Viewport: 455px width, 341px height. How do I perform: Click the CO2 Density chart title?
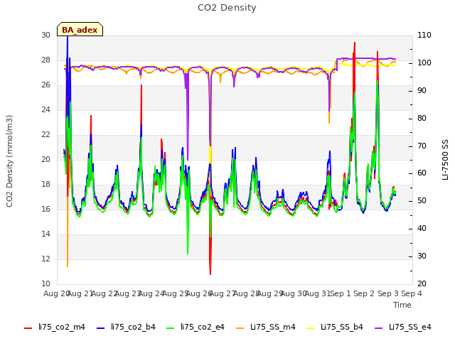(227, 8)
